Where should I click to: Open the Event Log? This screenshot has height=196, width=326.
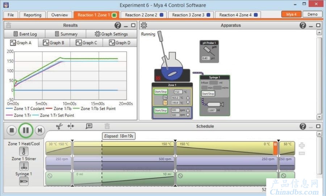coord(25,34)
